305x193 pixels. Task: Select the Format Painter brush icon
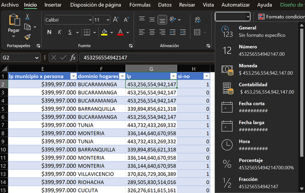point(28,37)
